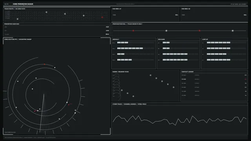
Task: Select last white pulse on Propagation Rail
Action: [233, 31]
